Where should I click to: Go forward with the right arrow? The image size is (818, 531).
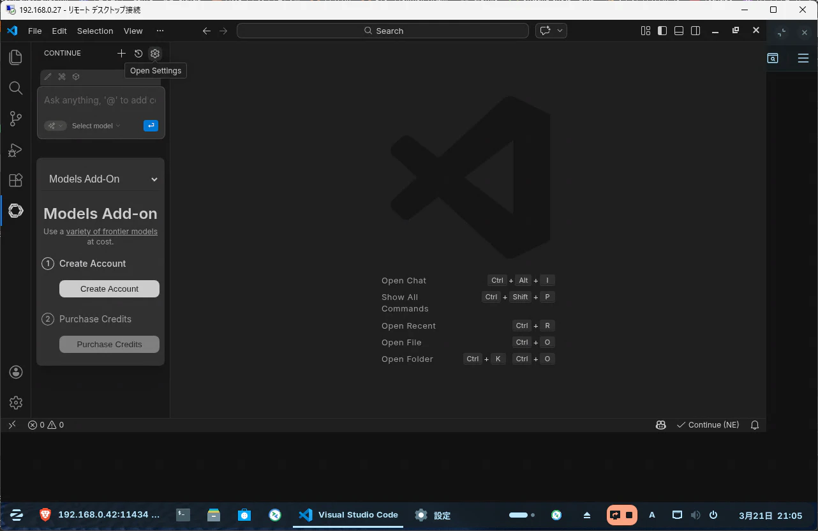click(223, 31)
